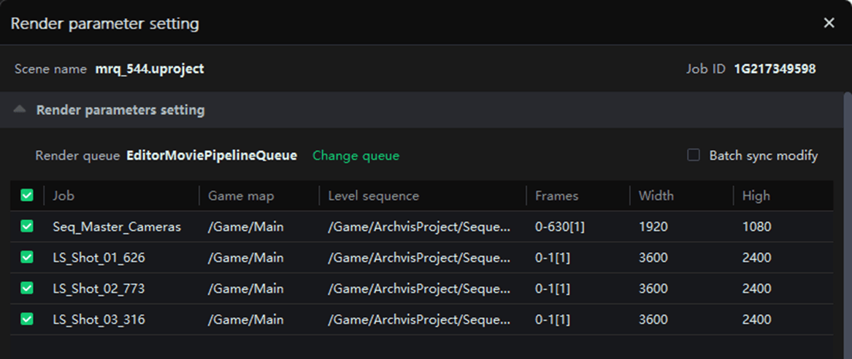Click the Job column header

(64, 196)
